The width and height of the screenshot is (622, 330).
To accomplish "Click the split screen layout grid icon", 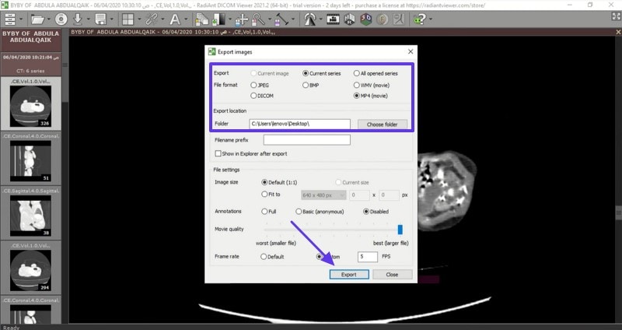I will [x=128, y=19].
